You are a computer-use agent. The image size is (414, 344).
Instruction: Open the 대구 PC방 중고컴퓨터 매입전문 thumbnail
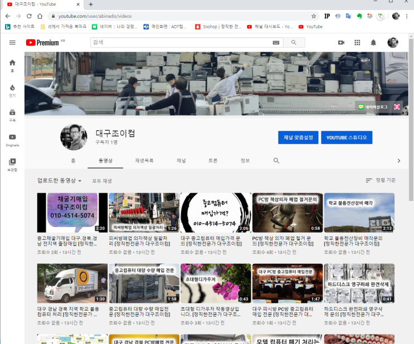click(x=288, y=283)
